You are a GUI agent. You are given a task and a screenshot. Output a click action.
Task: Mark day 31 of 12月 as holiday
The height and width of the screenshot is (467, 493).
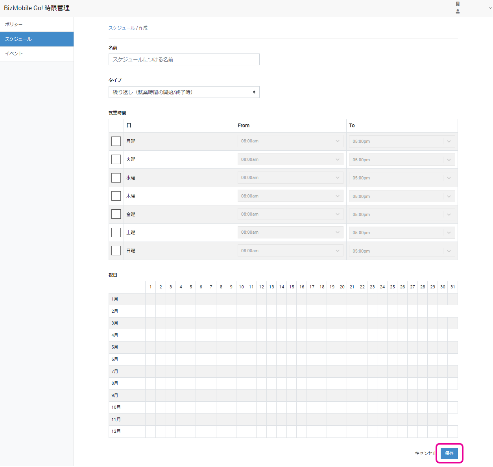pos(452,432)
